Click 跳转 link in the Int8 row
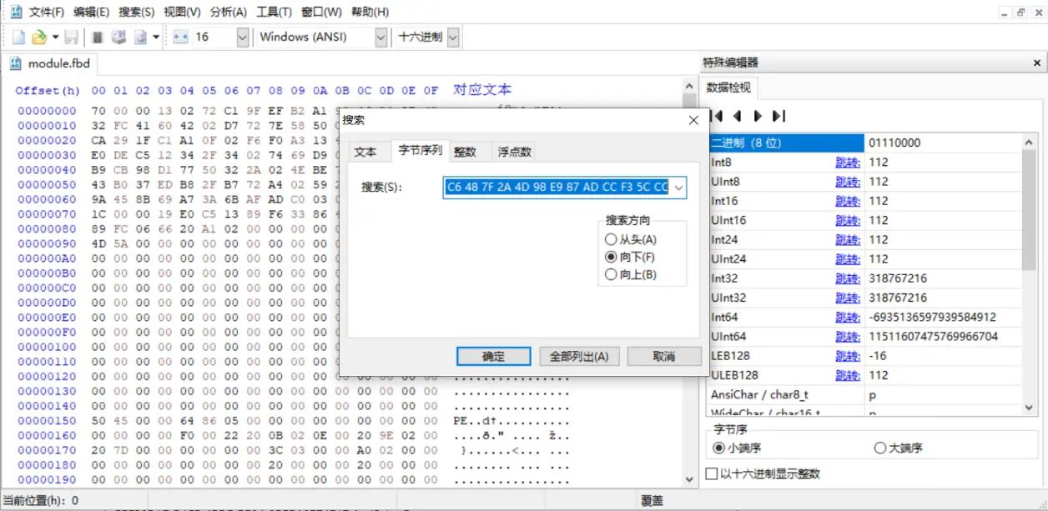1048x511 pixels. 847,163
